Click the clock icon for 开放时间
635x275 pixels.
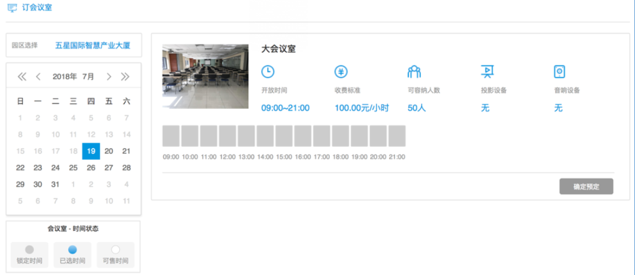coord(268,72)
